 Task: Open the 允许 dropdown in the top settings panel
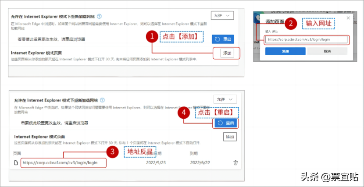[222, 15]
